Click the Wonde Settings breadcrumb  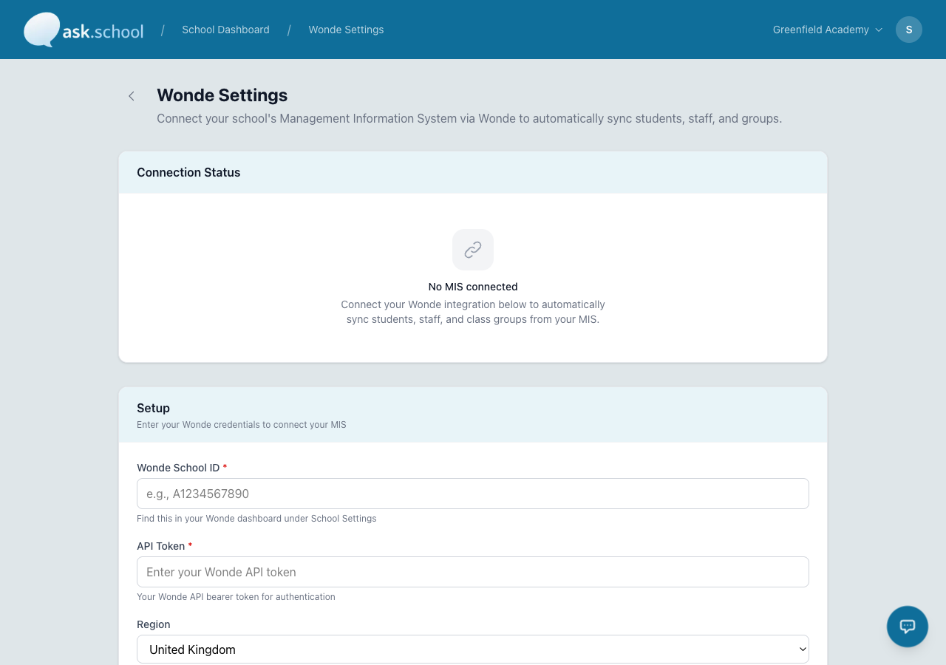coord(346,30)
